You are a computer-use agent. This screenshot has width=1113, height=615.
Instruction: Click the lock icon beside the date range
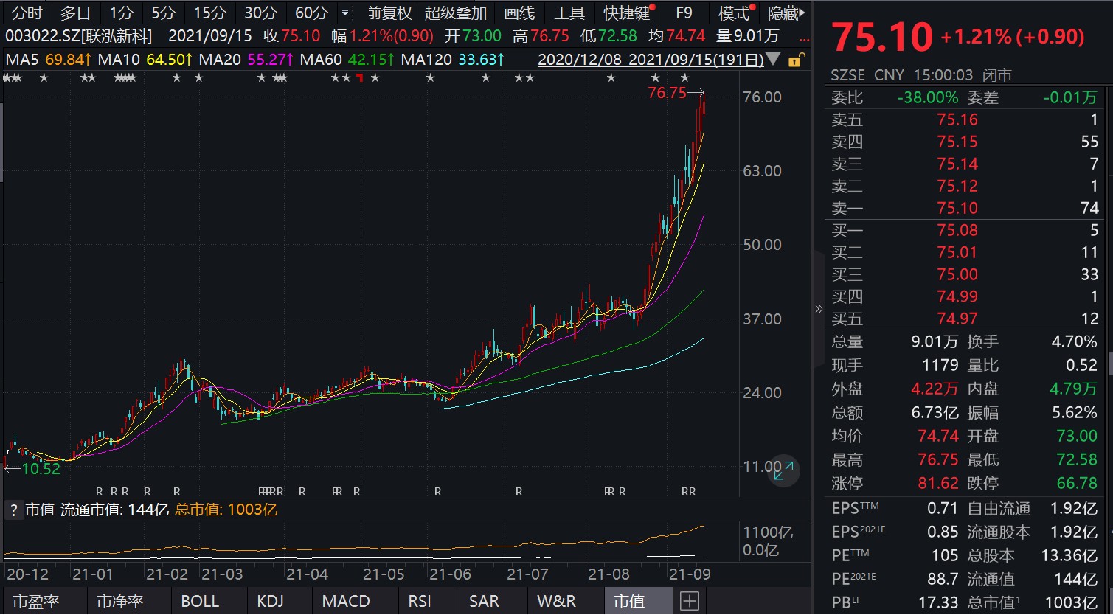click(x=794, y=60)
